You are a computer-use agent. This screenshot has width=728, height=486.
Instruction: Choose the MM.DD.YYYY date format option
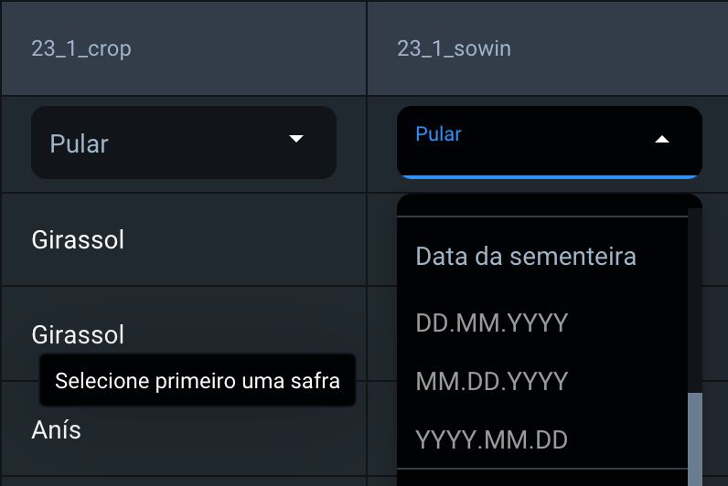pyautogui.click(x=492, y=382)
